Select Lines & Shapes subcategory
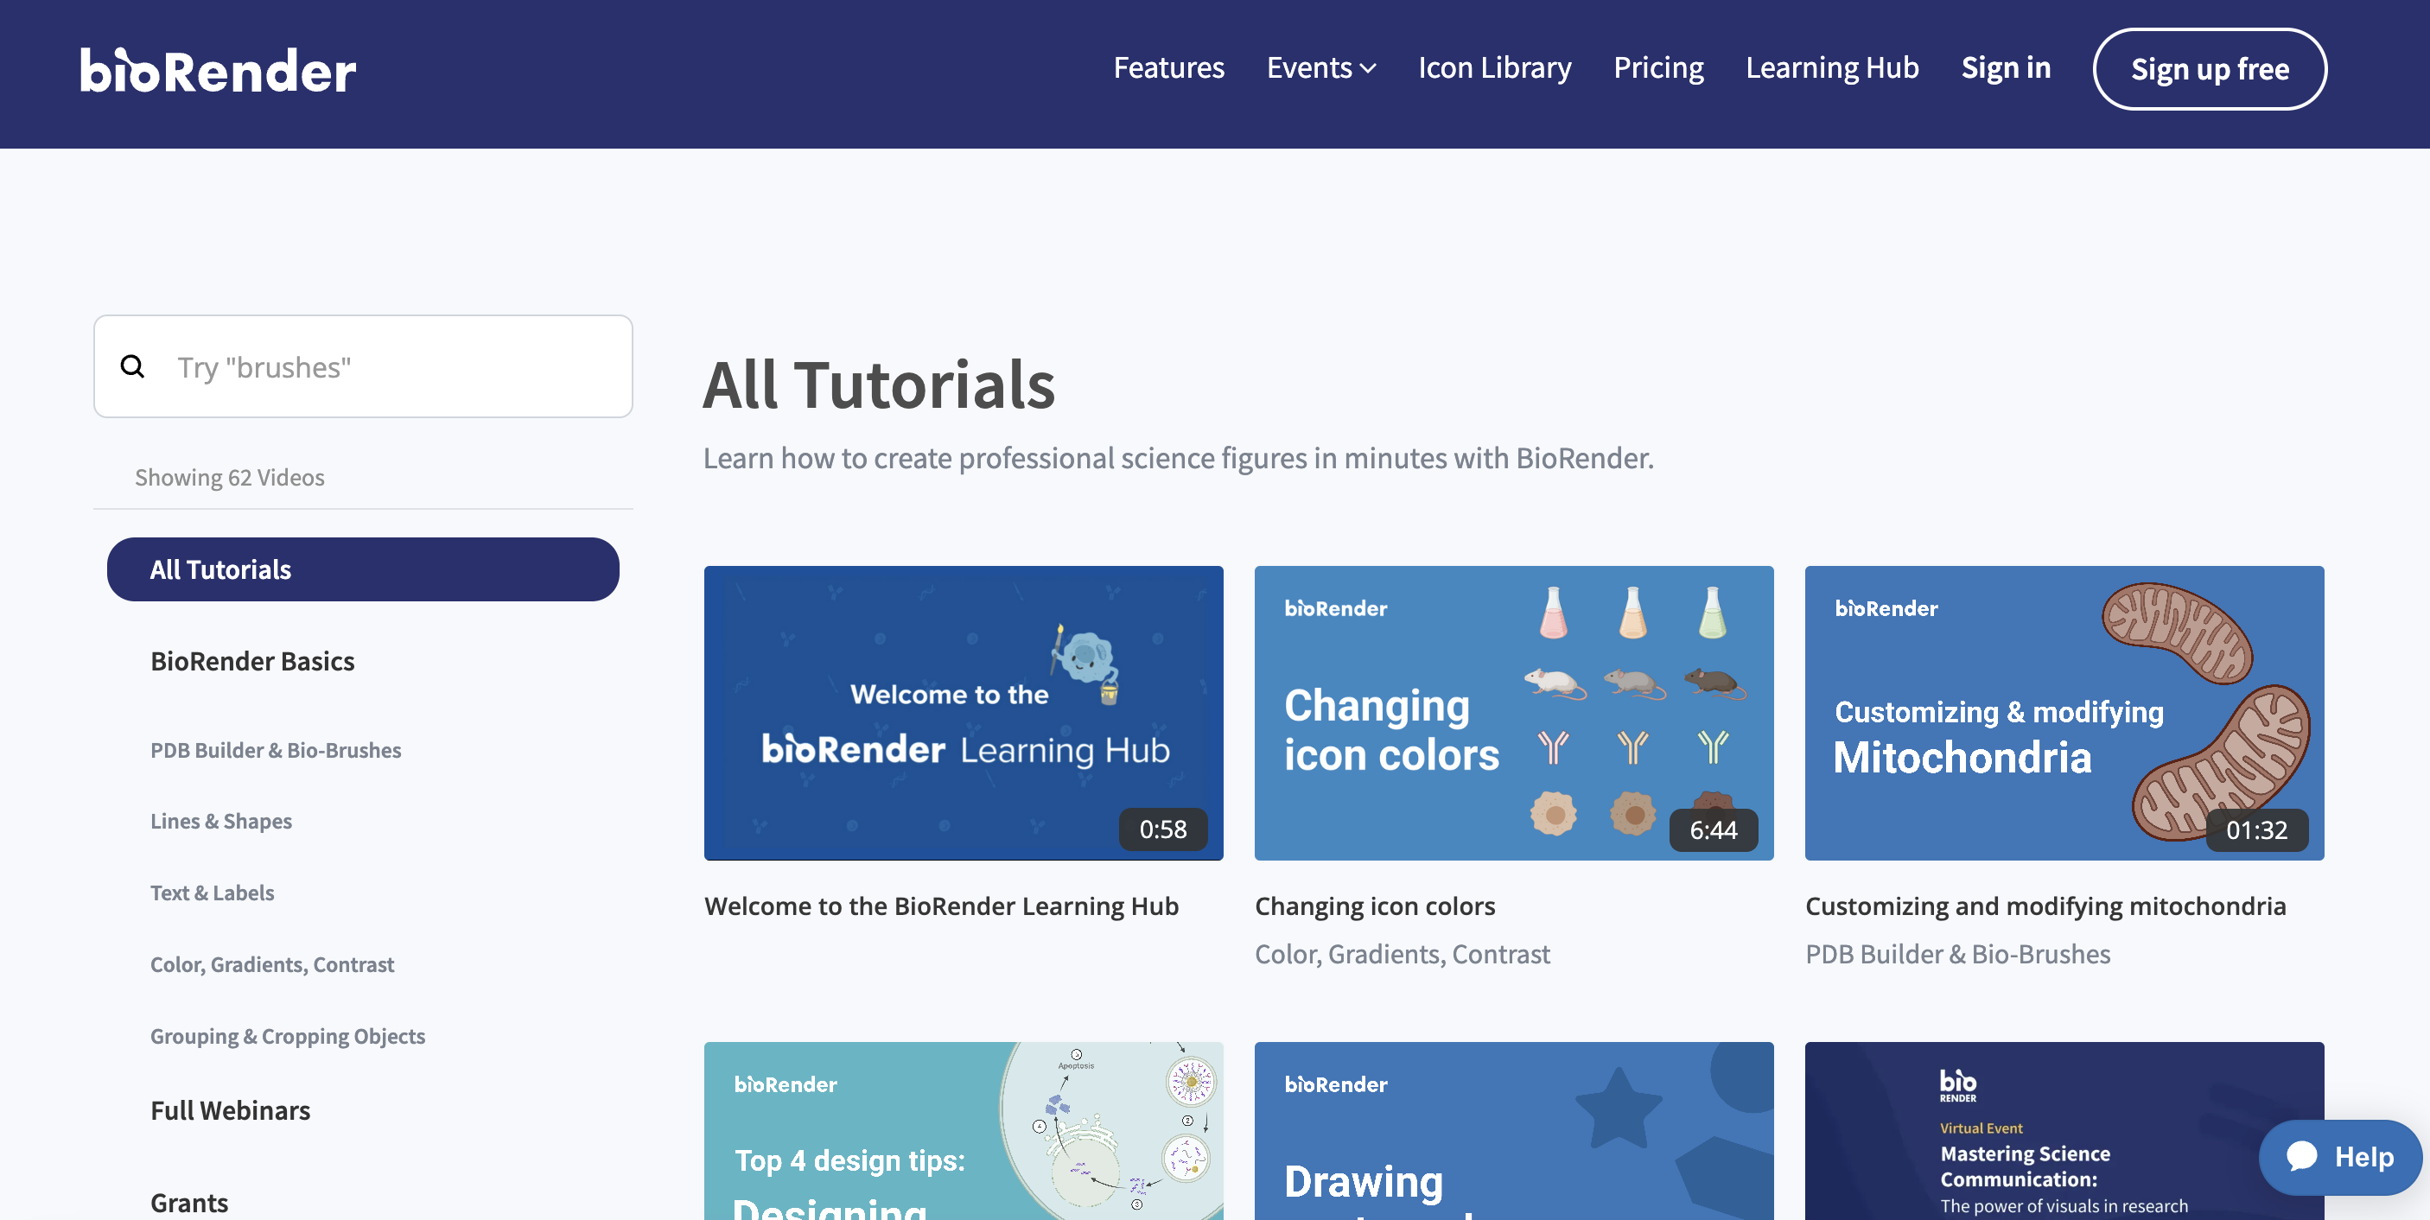Image resolution: width=2430 pixels, height=1220 pixels. (x=220, y=821)
